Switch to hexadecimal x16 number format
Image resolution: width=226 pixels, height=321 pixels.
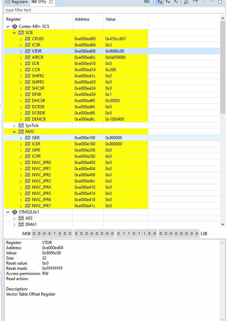tap(160, 2)
